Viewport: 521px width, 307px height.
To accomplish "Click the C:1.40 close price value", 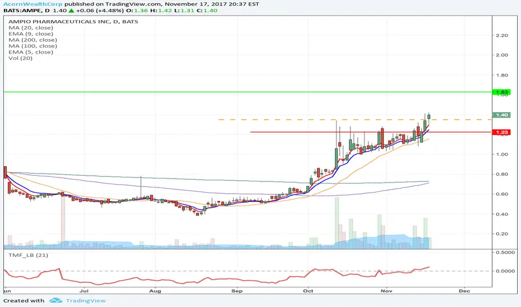I will tap(206, 11).
